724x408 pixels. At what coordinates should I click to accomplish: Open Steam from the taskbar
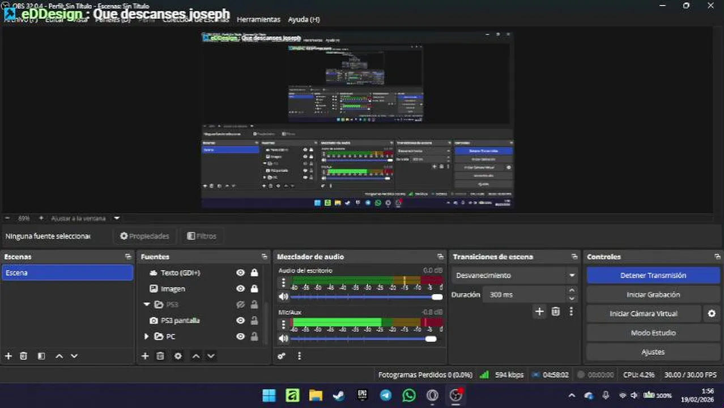pos(339,396)
